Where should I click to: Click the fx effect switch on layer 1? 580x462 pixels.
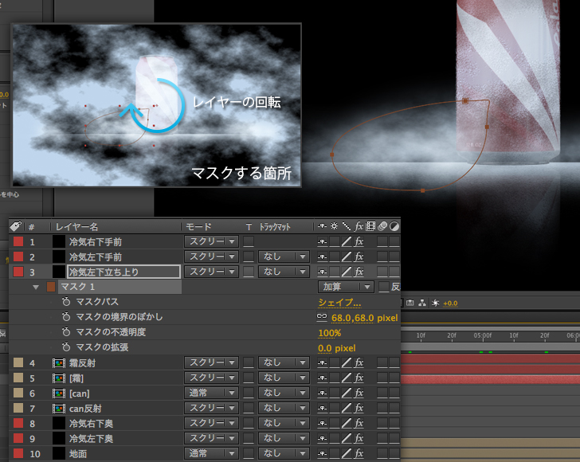359,241
